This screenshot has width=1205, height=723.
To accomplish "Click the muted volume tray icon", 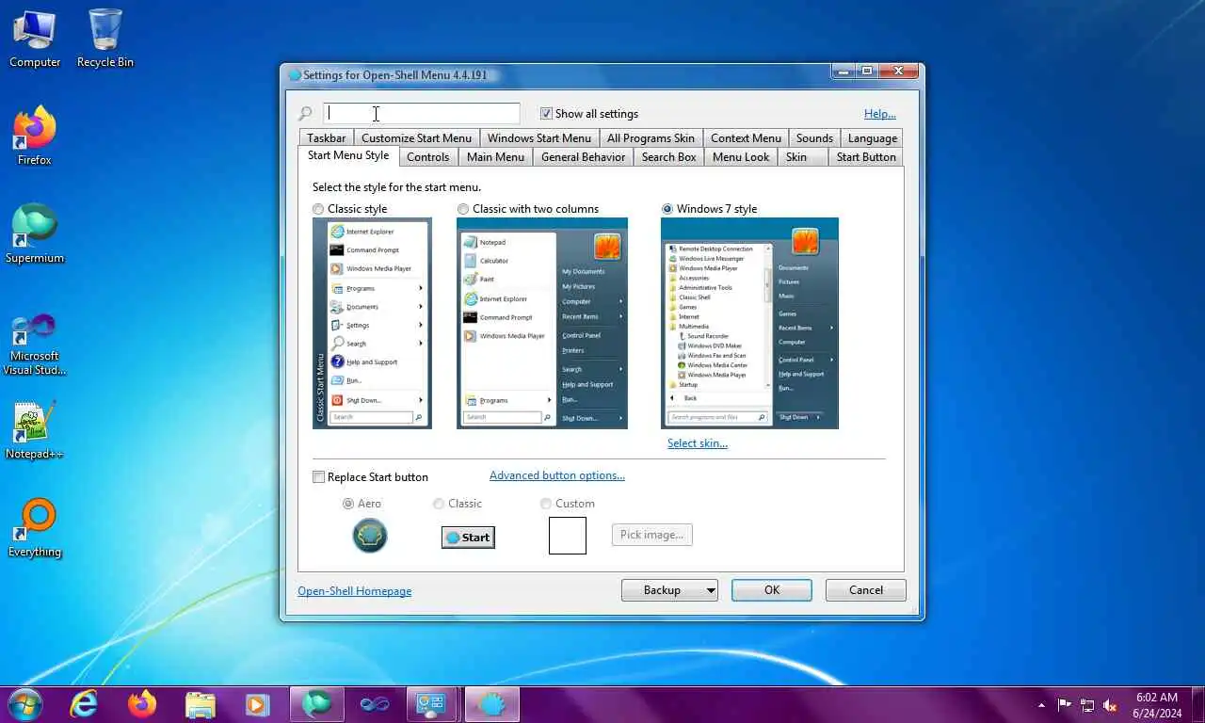I will pos(1110,704).
